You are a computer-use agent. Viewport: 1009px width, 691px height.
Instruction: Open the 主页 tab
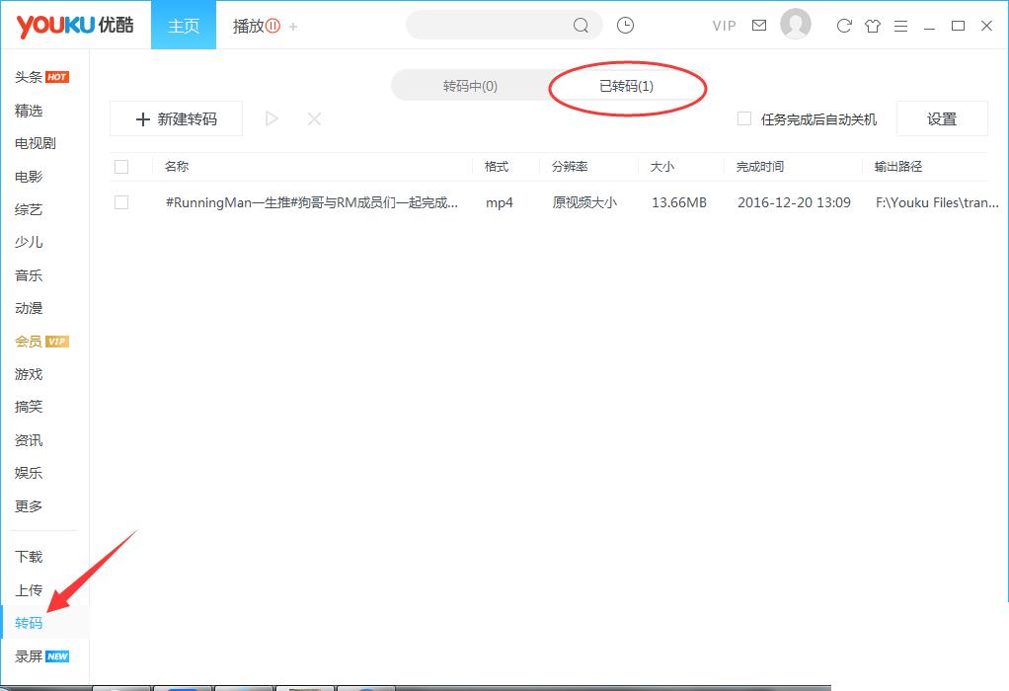pyautogui.click(x=184, y=26)
